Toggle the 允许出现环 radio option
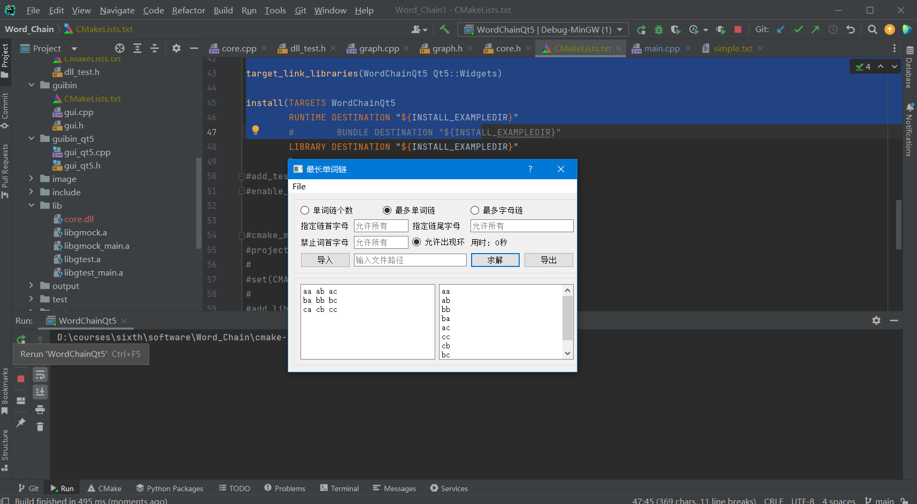 click(417, 242)
